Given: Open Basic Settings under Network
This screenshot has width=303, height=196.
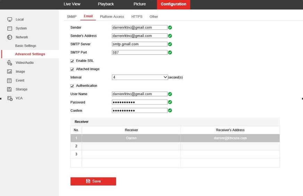Looking at the screenshot, I should point(26,46).
